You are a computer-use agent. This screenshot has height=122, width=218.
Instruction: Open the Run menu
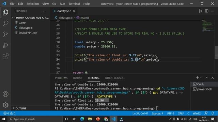(x=62, y=4)
